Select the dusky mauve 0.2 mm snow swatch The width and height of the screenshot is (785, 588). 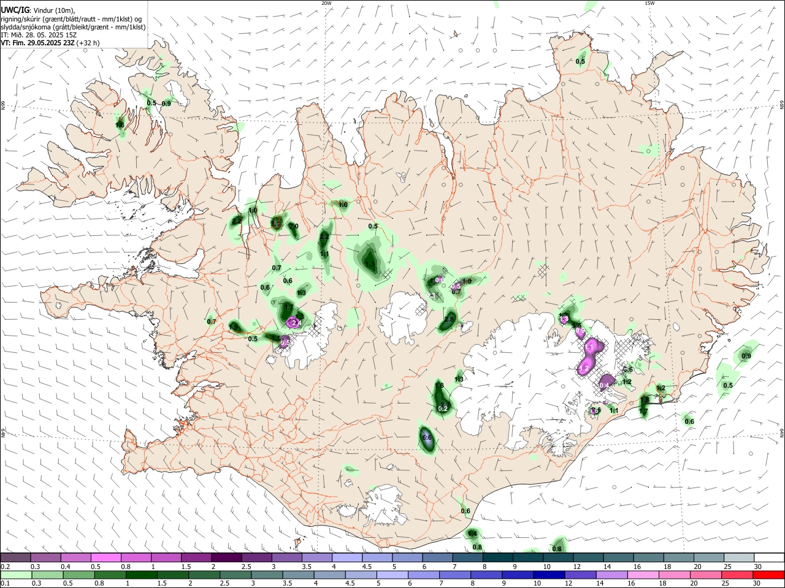pos(16,557)
